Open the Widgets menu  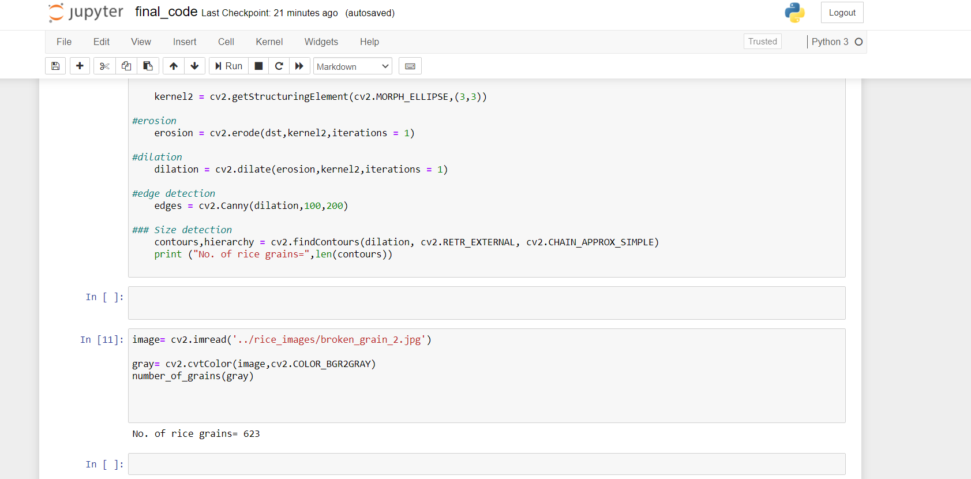coord(321,42)
